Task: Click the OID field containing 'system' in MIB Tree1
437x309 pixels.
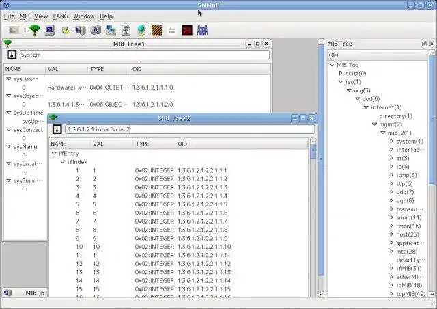Action: pyautogui.click(x=145, y=55)
